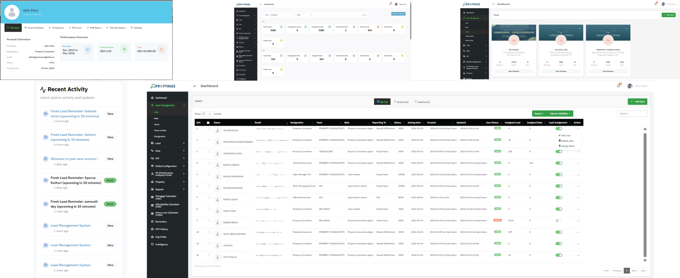Click the clock icon on Duration card
This screenshot has width=680, height=278.
point(88,50)
